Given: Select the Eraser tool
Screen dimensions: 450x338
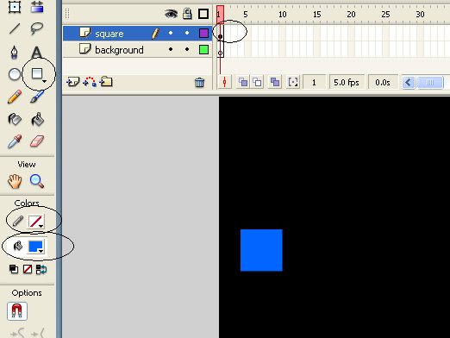Looking at the screenshot, I should [37, 141].
